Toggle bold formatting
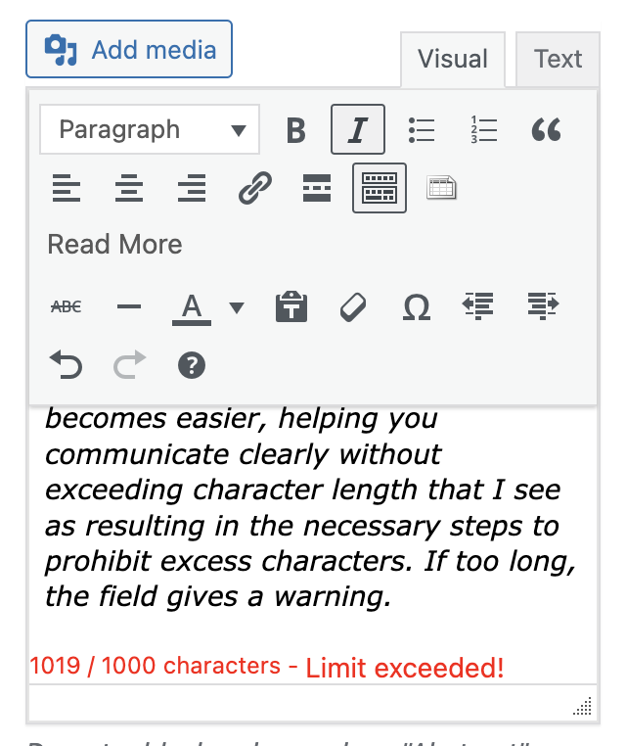The image size is (626, 746). pyautogui.click(x=295, y=130)
